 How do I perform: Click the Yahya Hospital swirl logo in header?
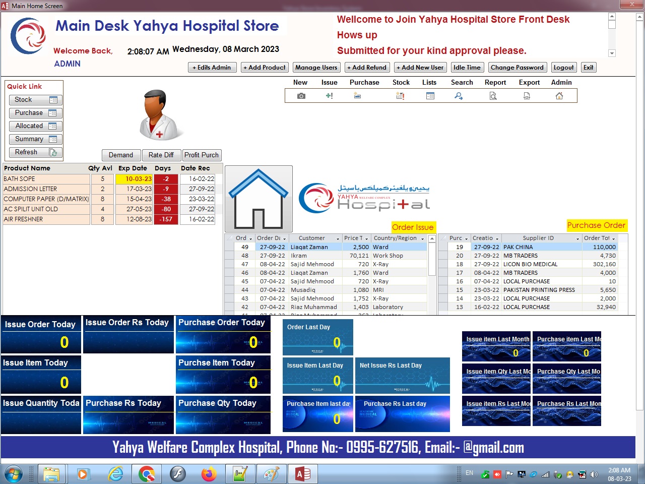tap(28, 36)
